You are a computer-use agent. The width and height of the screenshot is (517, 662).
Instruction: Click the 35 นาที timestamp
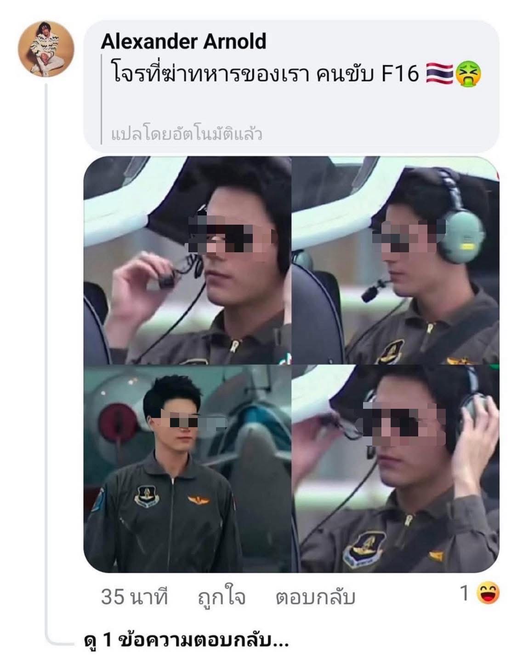[134, 597]
